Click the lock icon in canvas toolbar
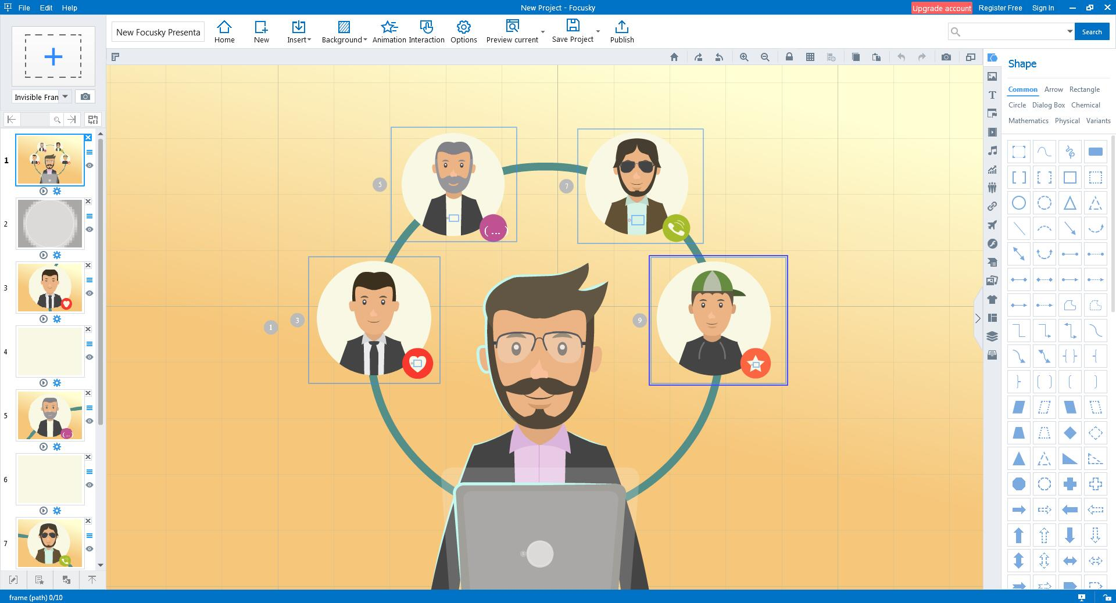This screenshot has width=1116, height=603. point(789,57)
